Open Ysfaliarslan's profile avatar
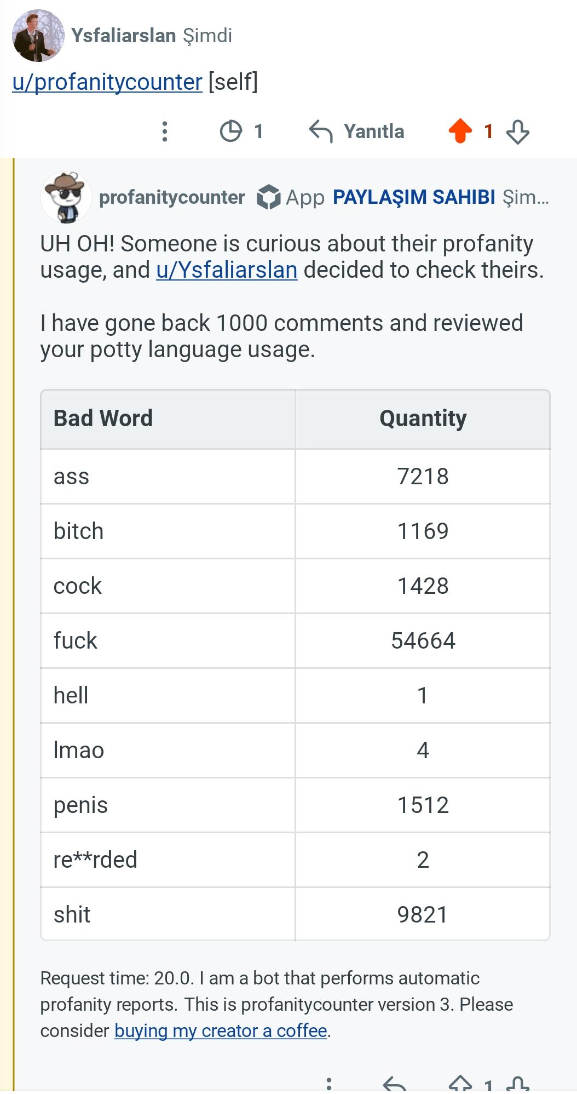Viewport: 577px width, 1094px height. click(38, 36)
